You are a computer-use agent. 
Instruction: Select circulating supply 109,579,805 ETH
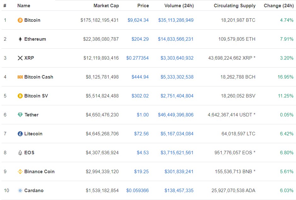237,39
